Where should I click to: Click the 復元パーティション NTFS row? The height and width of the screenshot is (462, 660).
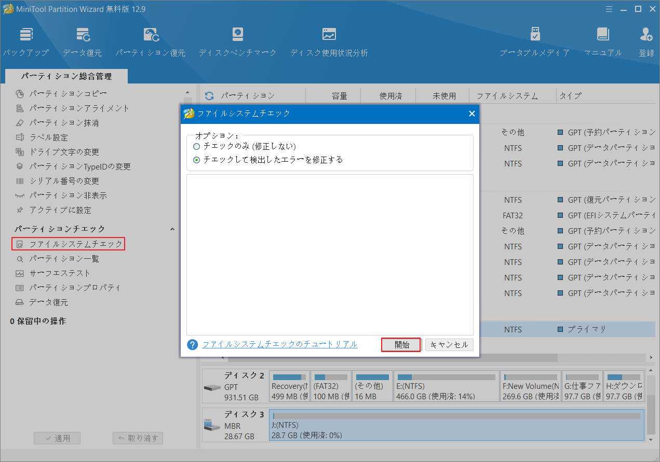click(x=568, y=200)
